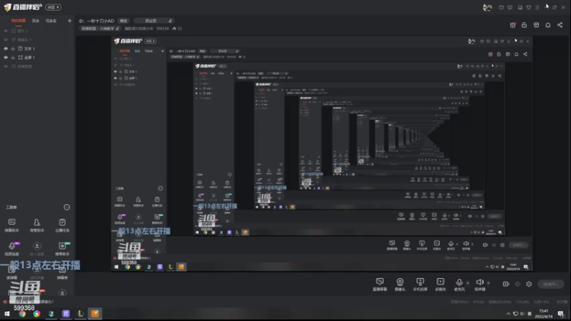Toggle visibility eye for 英雄联盟 source
This screenshot has width=571, height=321.
[6, 66]
